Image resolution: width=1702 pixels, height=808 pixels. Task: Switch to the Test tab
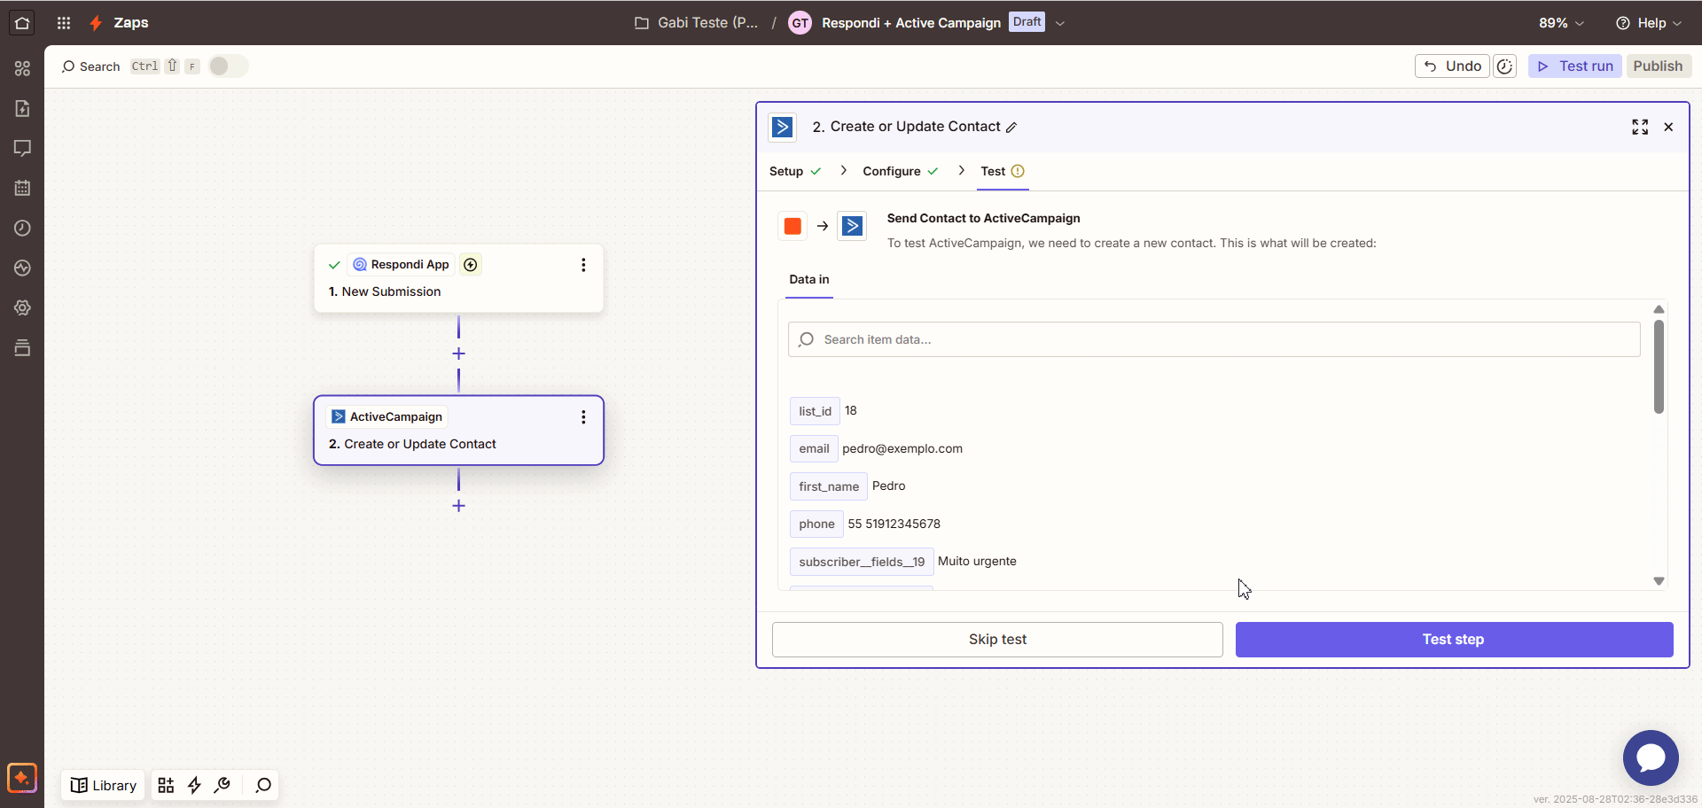click(1002, 171)
